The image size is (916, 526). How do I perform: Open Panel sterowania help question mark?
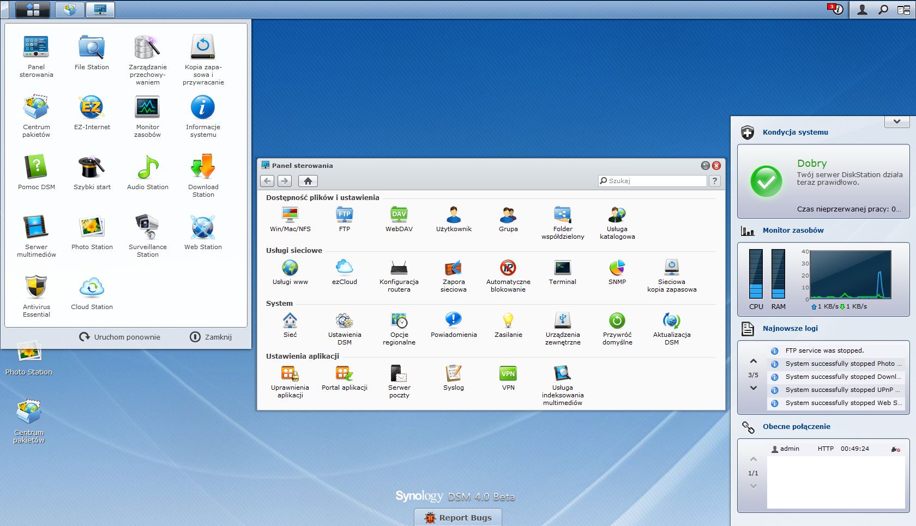pyautogui.click(x=715, y=181)
